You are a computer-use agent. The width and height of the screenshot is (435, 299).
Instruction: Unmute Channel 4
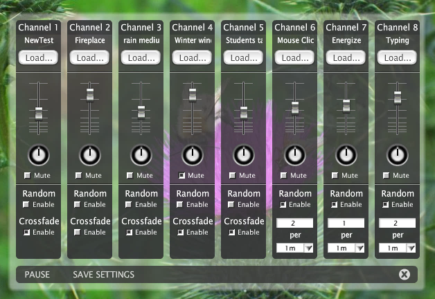coord(181,175)
